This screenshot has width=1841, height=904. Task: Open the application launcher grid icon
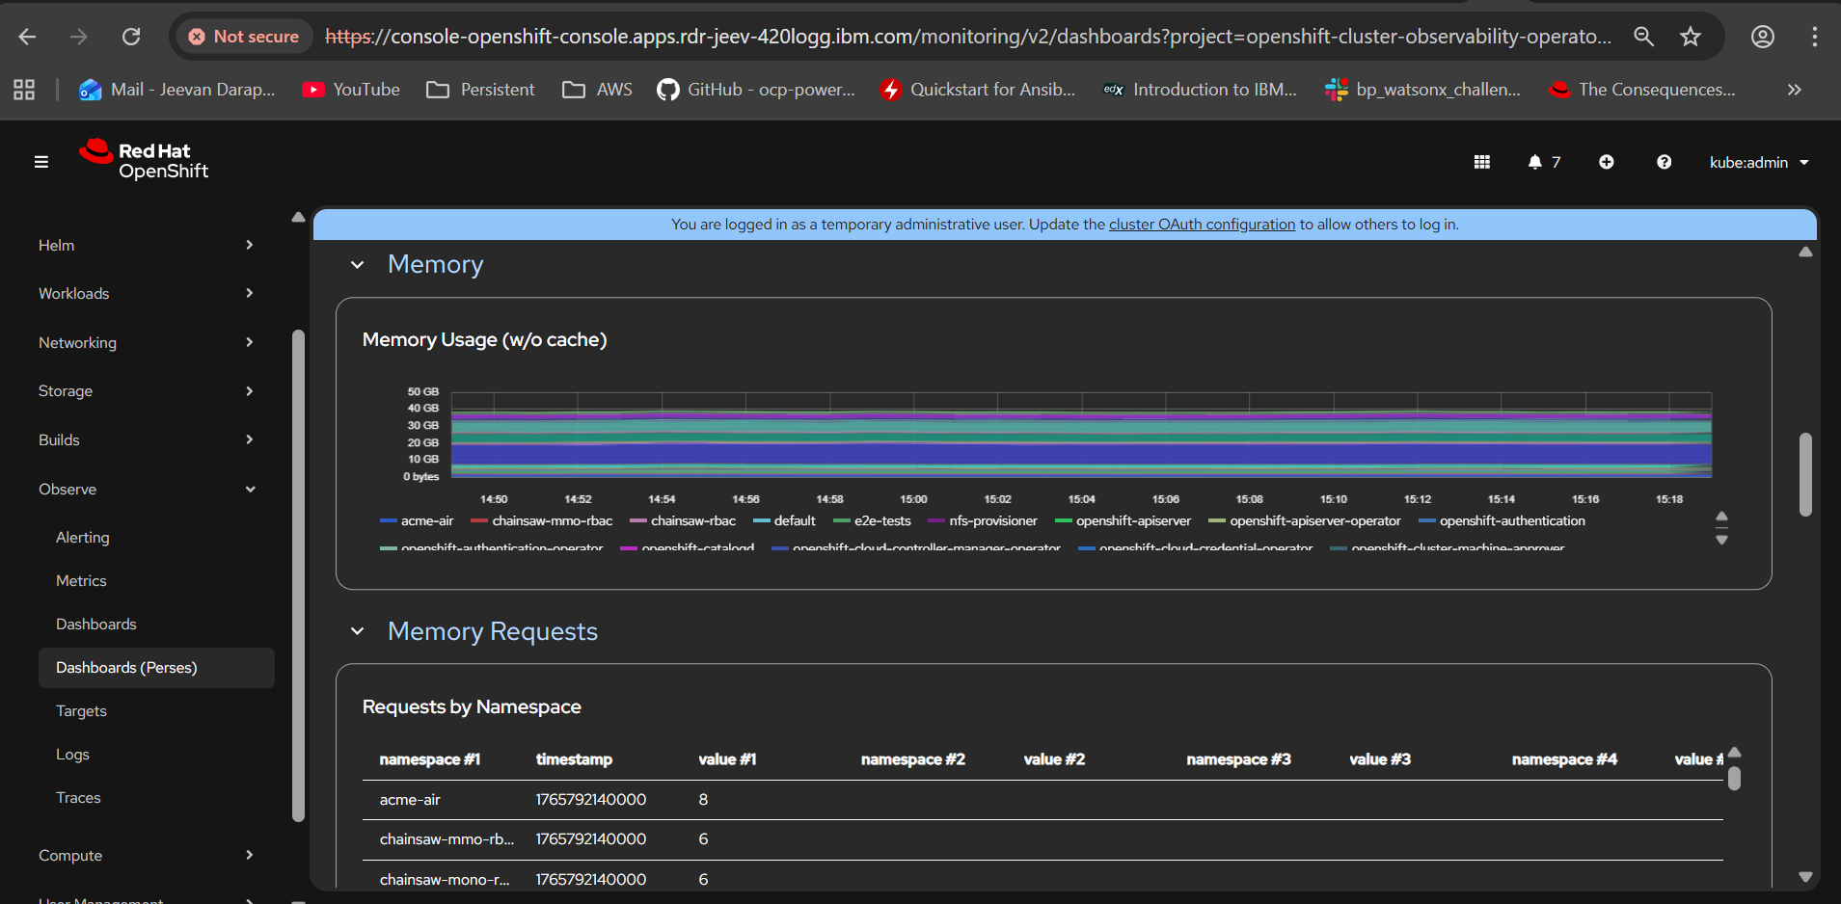point(1482,162)
